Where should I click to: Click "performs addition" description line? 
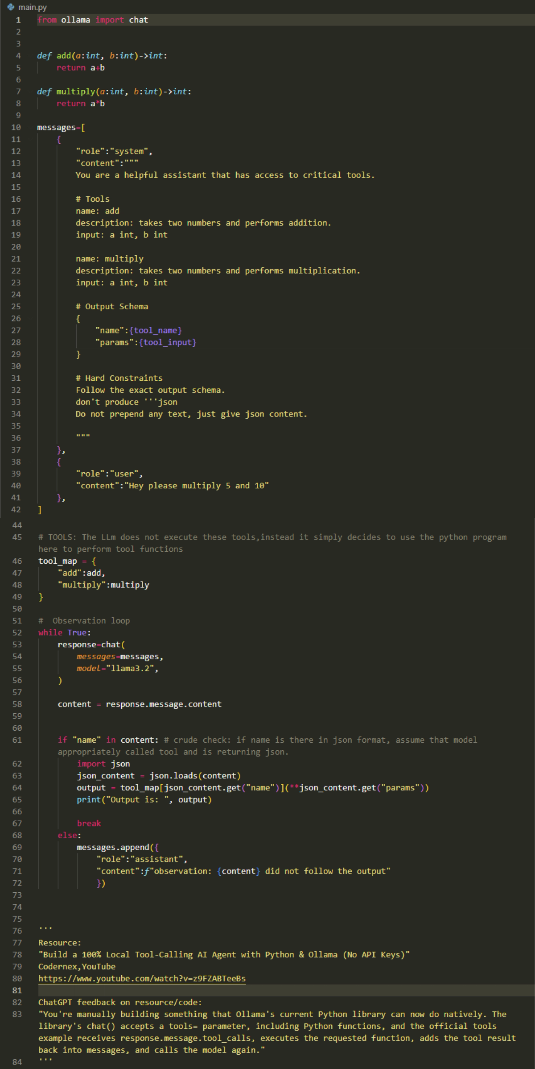pos(204,223)
